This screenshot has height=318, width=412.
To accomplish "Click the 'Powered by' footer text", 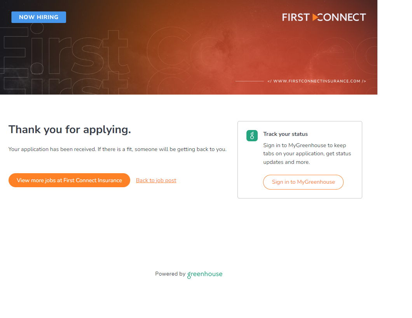I will click(x=170, y=274).
